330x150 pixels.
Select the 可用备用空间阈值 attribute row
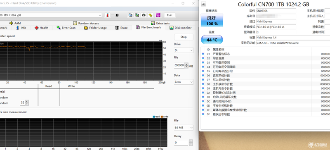tap(266, 67)
